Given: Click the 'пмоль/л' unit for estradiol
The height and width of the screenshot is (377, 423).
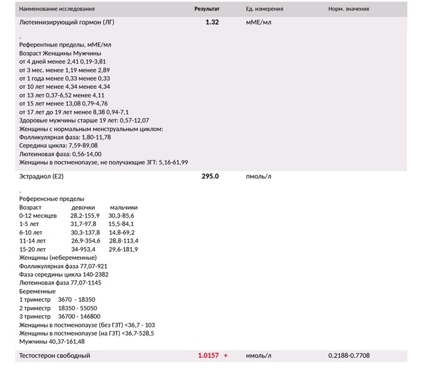Looking at the screenshot, I should [x=258, y=177].
